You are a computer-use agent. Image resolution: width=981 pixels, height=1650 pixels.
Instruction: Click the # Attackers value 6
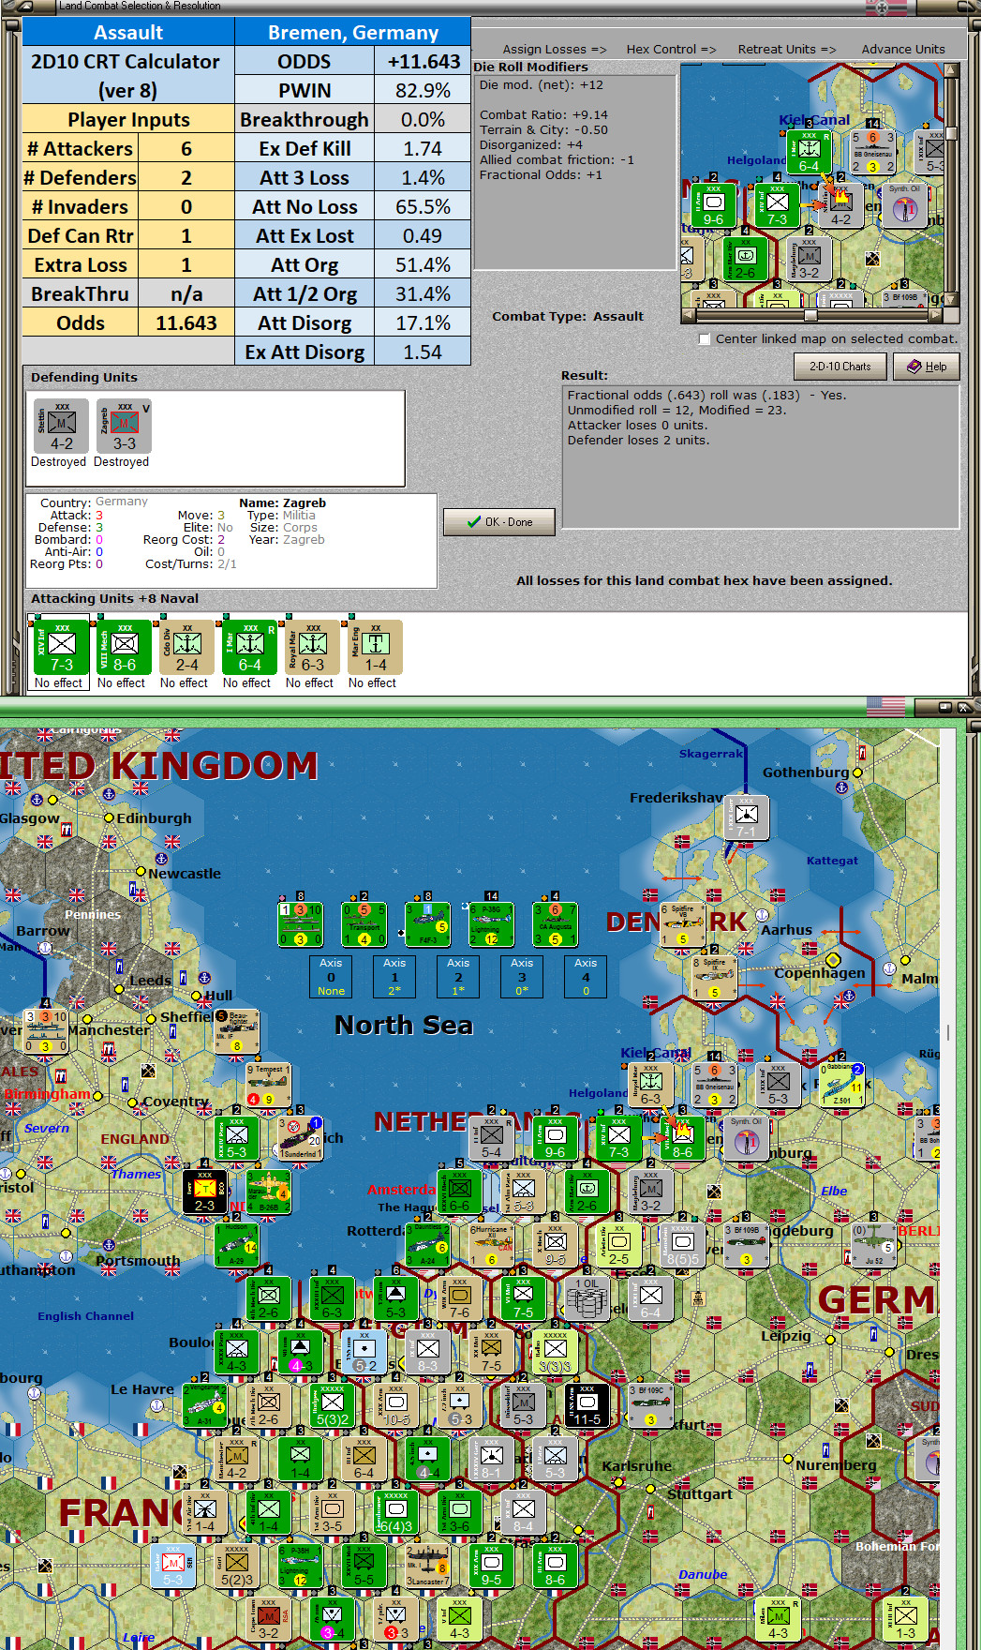point(186,148)
